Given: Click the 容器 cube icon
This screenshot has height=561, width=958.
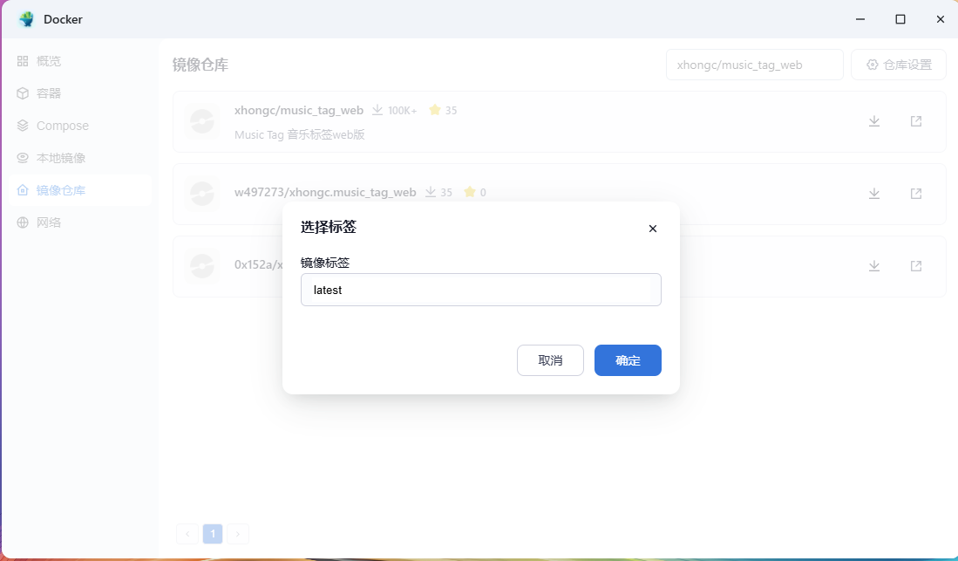Looking at the screenshot, I should click(x=23, y=93).
